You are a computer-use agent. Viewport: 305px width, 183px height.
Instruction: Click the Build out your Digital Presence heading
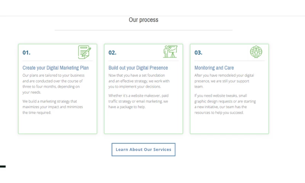tap(138, 68)
